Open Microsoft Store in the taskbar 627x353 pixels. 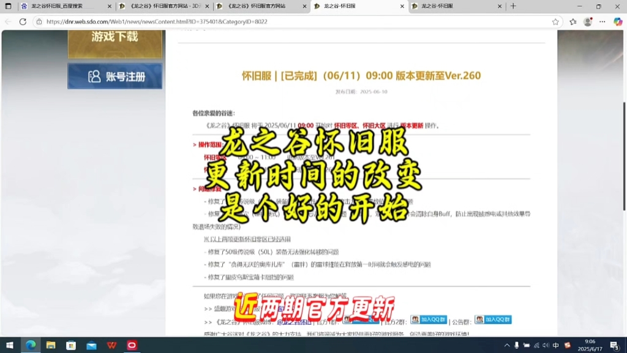click(x=71, y=345)
